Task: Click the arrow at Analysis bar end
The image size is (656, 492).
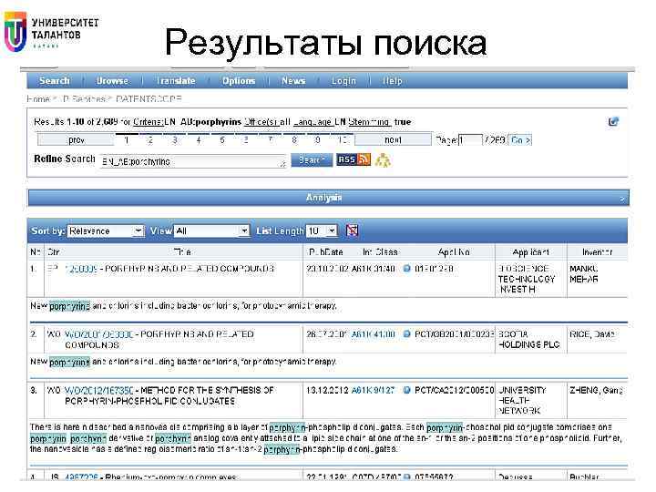Action: click(622, 200)
